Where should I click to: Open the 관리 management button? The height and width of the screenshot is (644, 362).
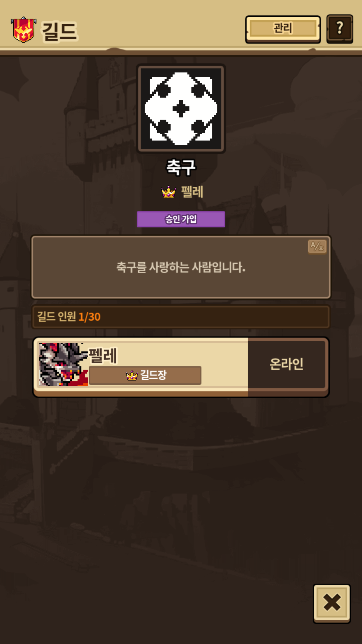[x=283, y=29]
